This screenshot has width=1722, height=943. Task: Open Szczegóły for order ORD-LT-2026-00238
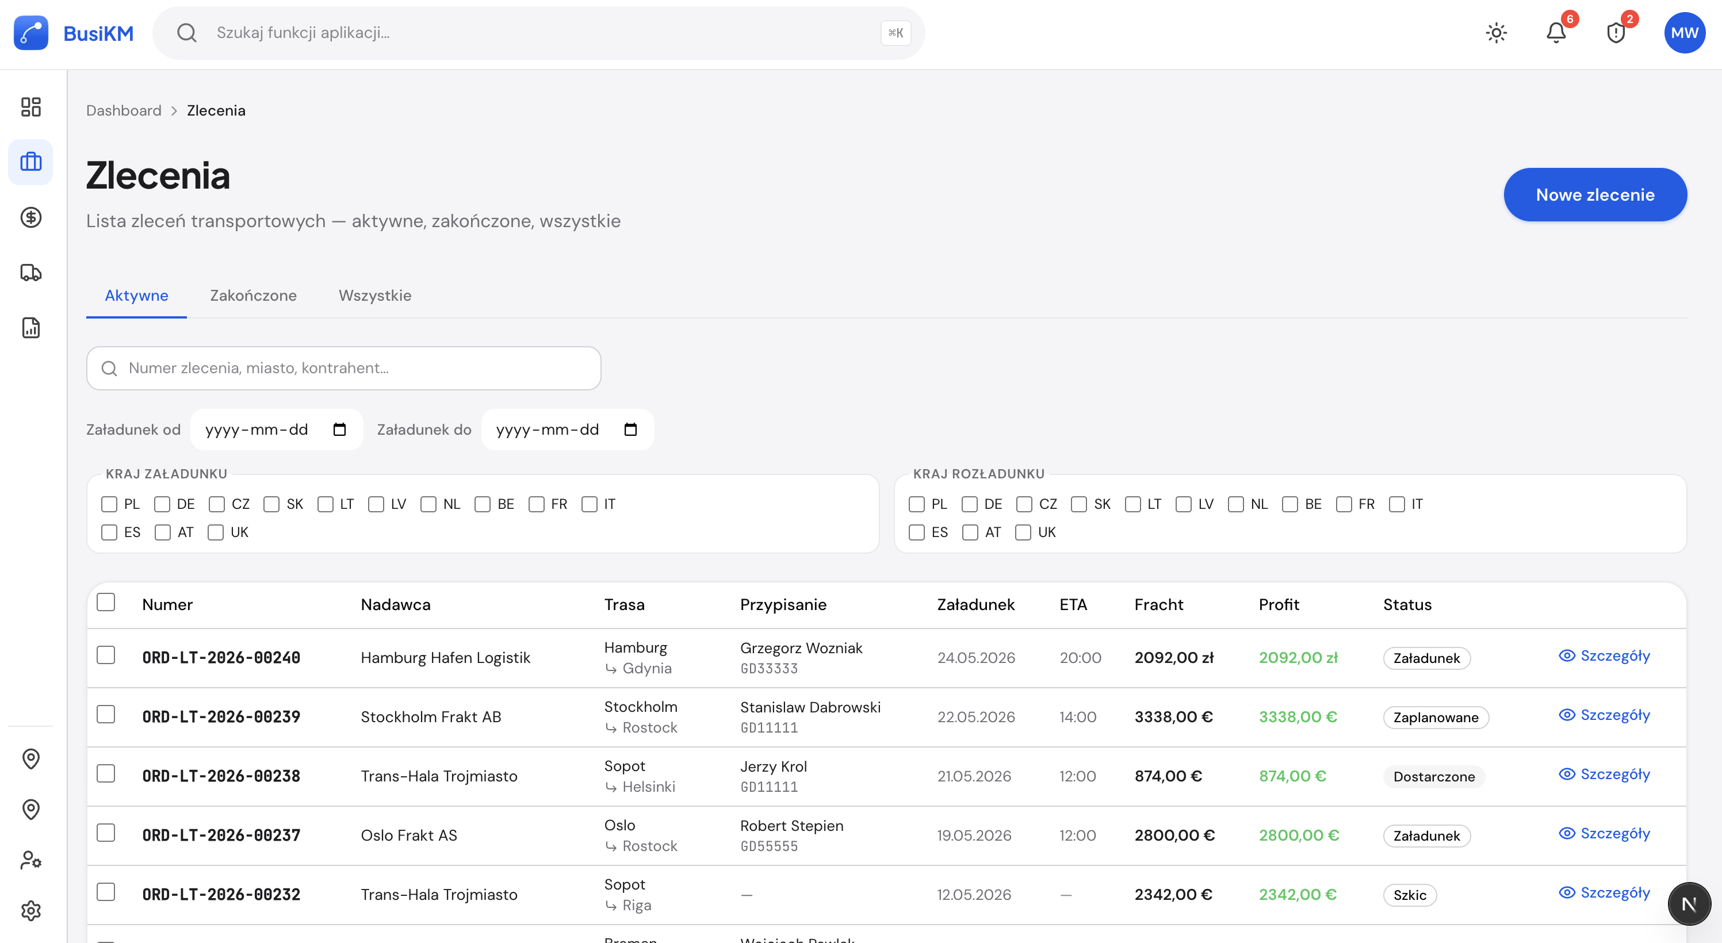1604,774
